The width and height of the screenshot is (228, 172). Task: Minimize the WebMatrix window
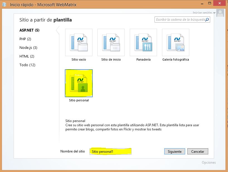pos(202,4)
